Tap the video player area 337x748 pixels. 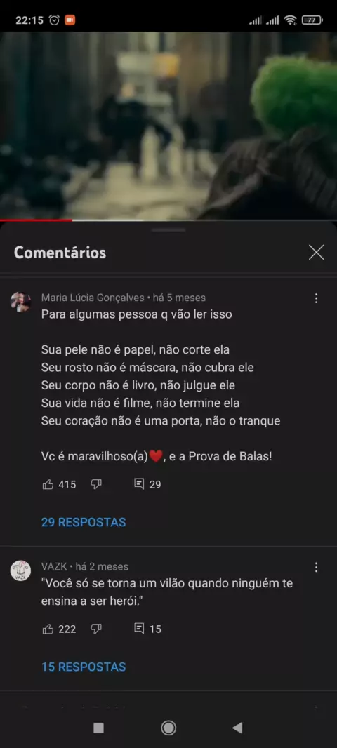168,125
